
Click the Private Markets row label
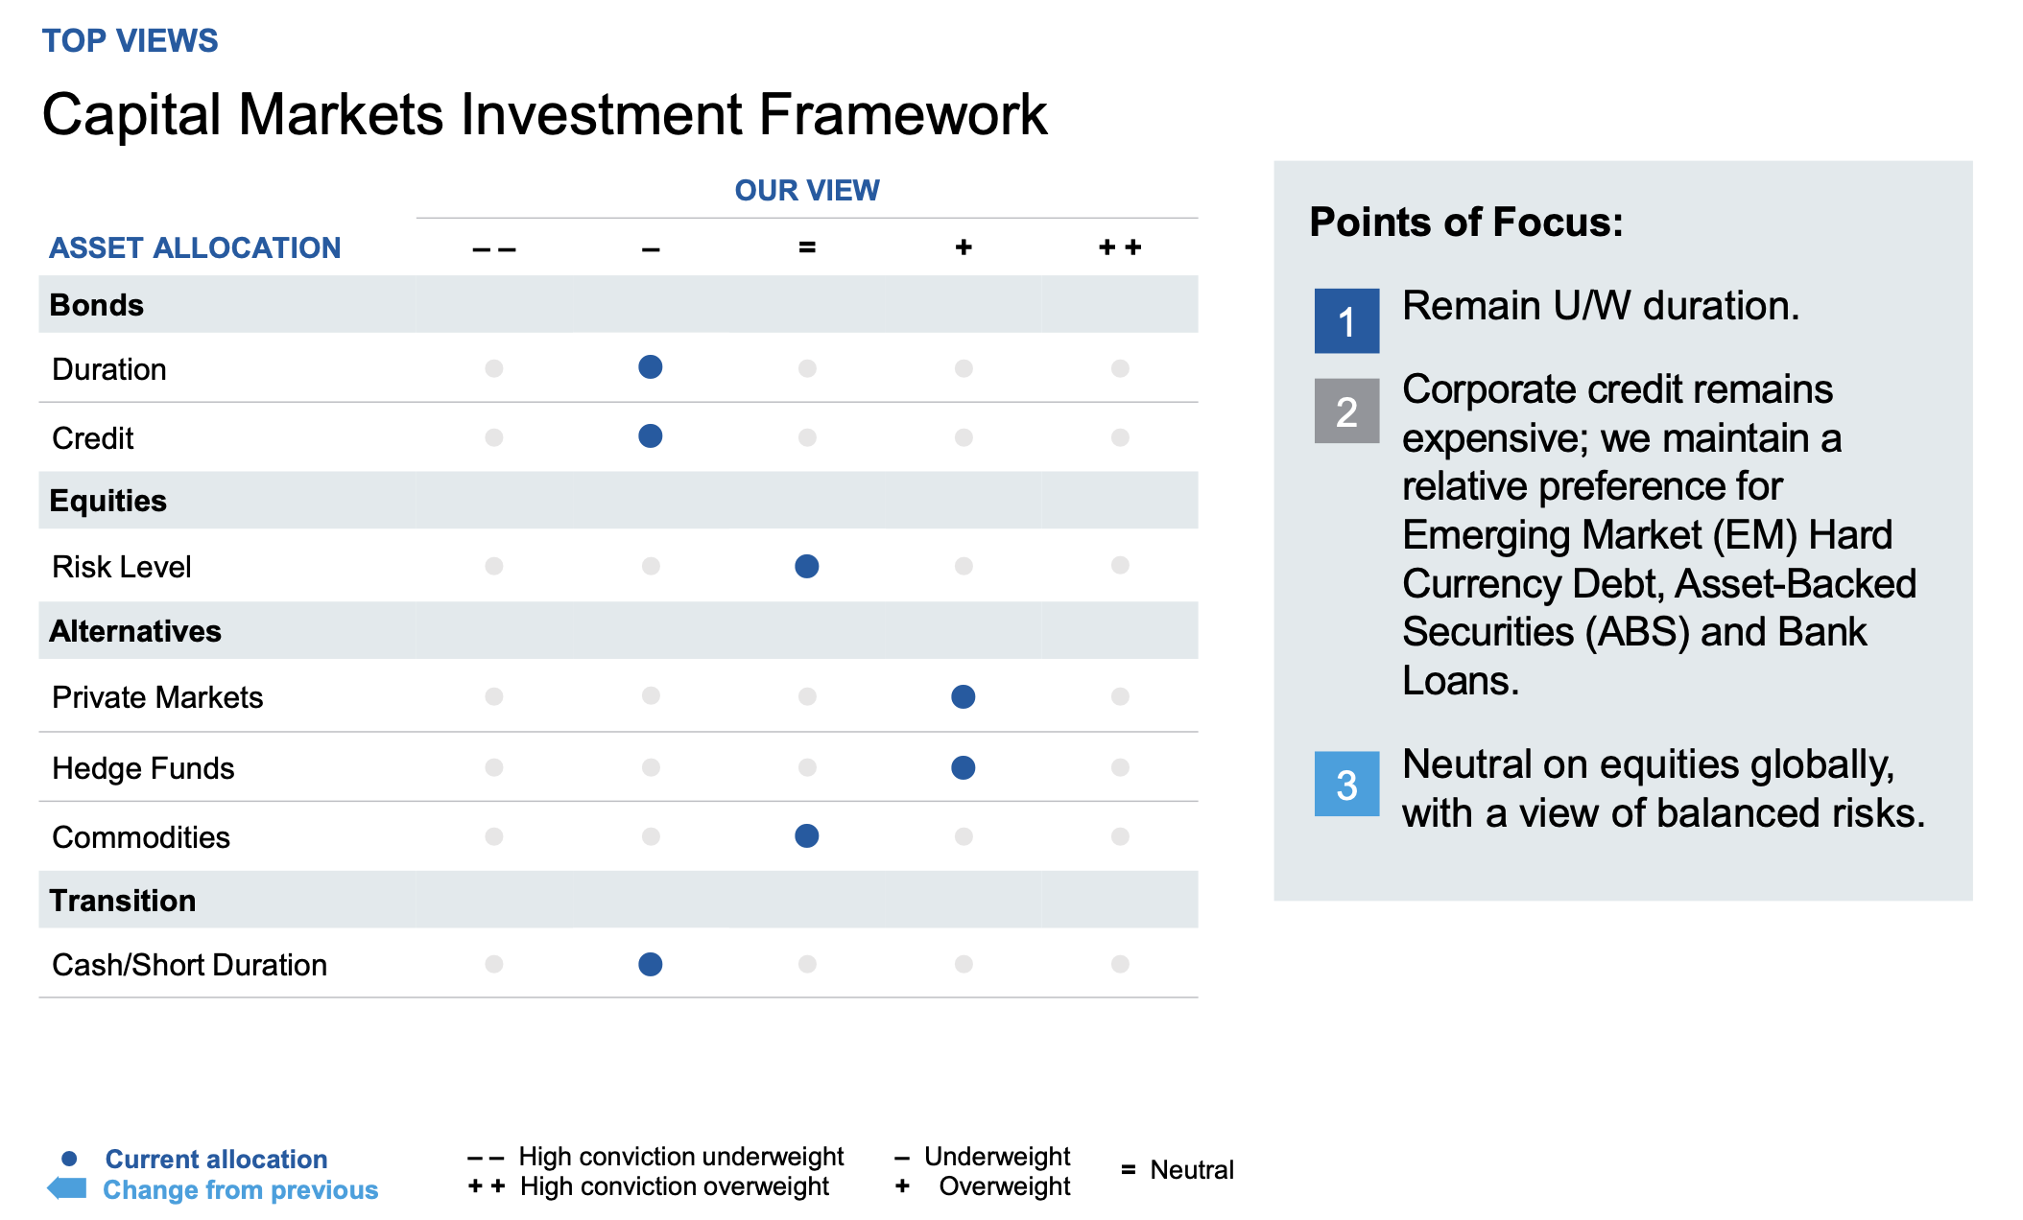point(157,697)
